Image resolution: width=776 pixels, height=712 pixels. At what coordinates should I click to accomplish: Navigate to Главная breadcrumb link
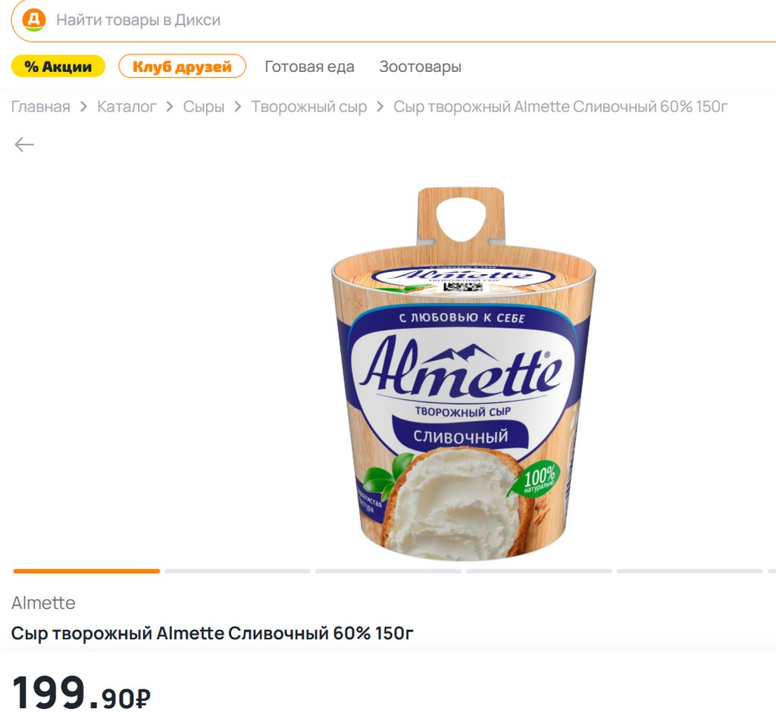tap(40, 107)
